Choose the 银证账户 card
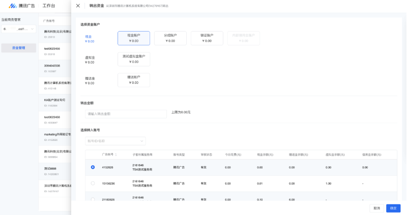Viewport: 407px width, 215px height. click(207, 38)
